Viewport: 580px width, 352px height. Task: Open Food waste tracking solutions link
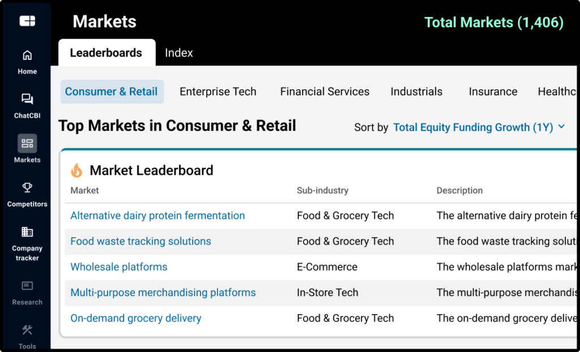click(x=140, y=241)
